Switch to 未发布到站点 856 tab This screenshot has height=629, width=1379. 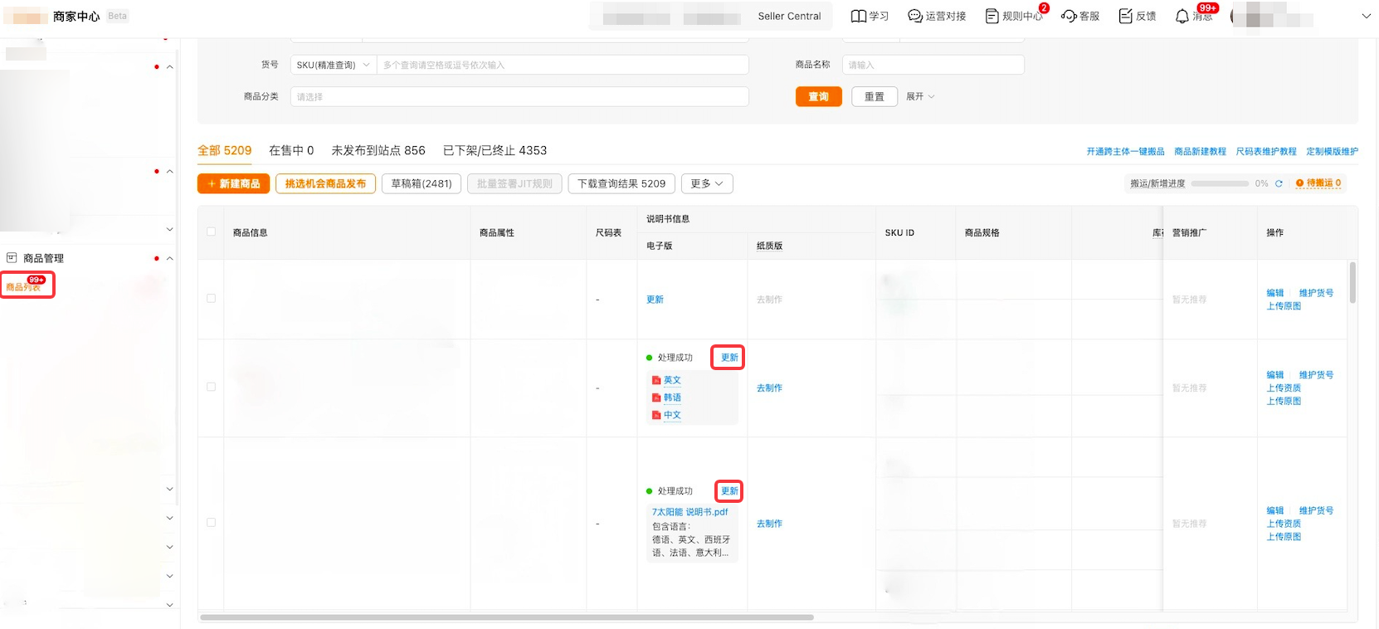tap(378, 150)
